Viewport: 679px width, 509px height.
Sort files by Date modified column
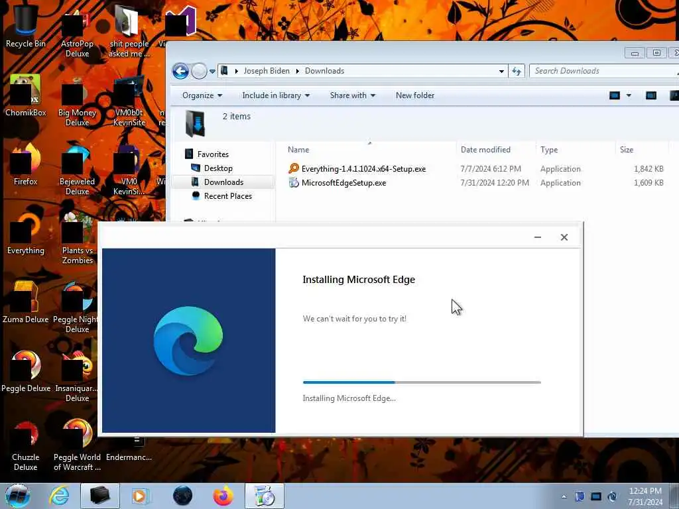(485, 150)
